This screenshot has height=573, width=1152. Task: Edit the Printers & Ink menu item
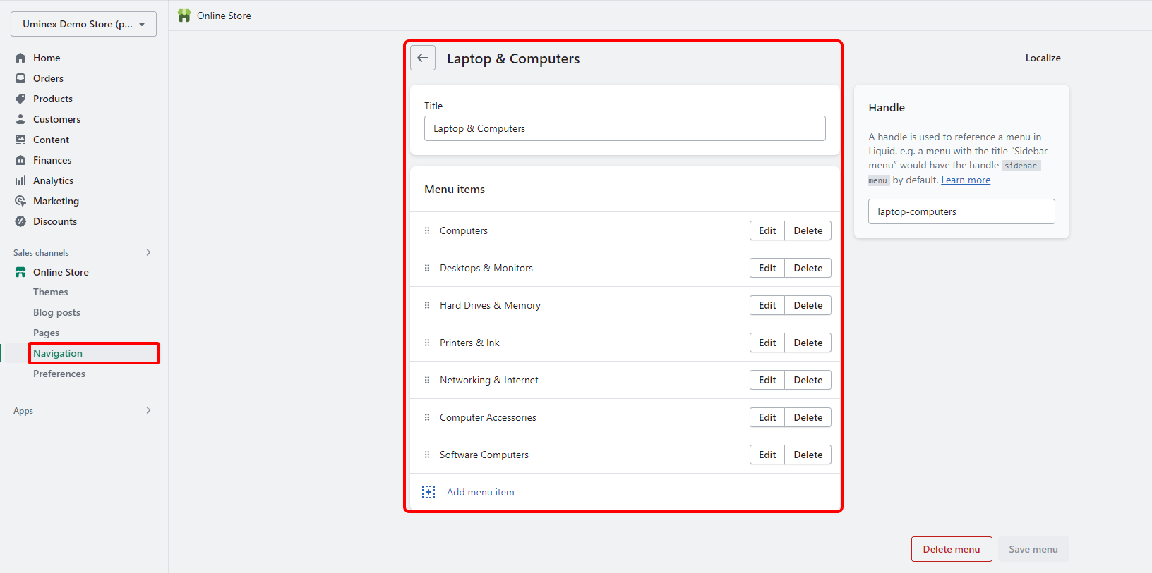767,343
